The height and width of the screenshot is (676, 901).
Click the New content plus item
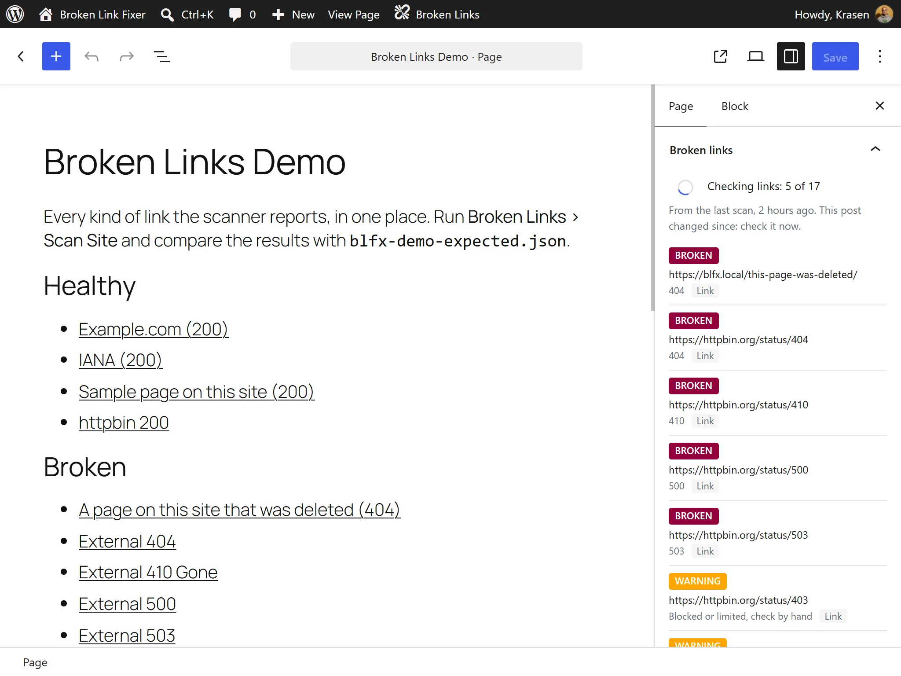293,14
